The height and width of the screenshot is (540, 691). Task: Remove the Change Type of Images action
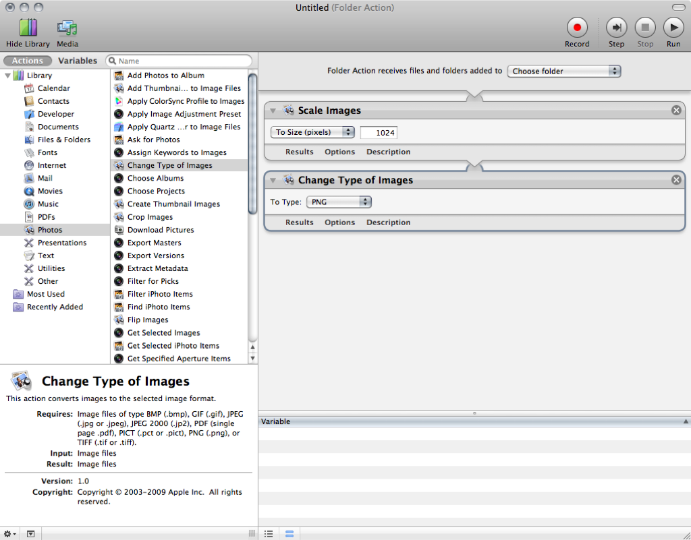coord(676,180)
